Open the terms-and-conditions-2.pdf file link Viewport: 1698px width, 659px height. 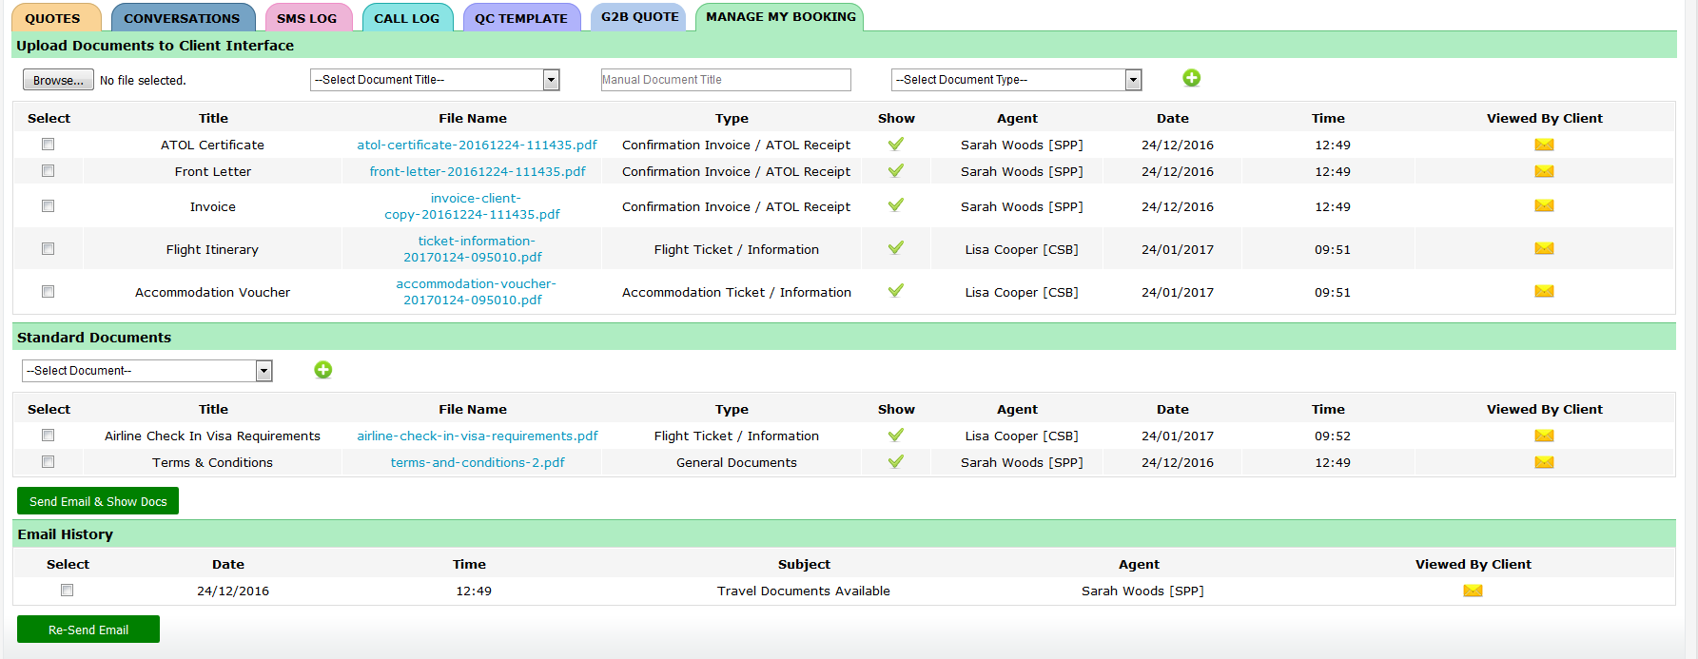[478, 463]
